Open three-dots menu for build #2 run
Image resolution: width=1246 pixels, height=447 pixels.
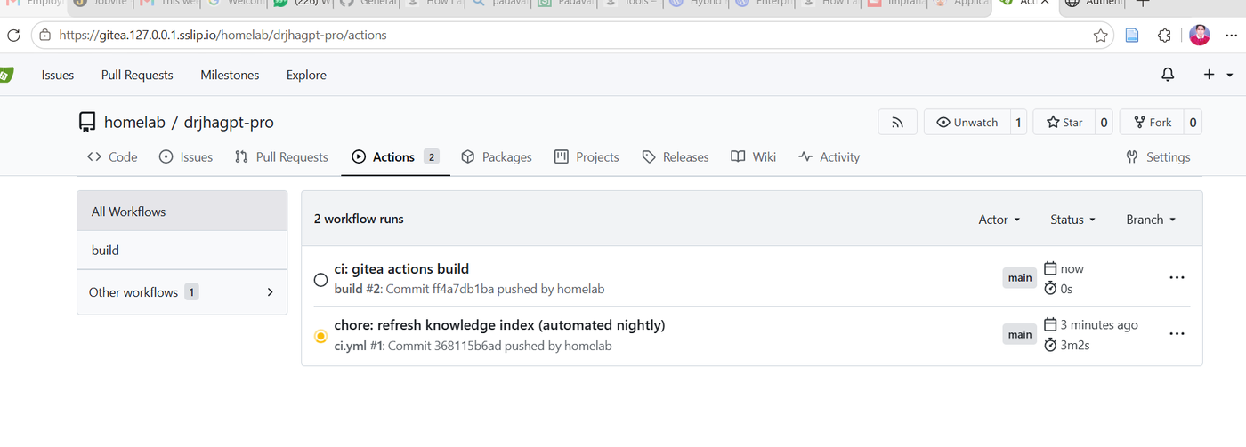pos(1177,277)
